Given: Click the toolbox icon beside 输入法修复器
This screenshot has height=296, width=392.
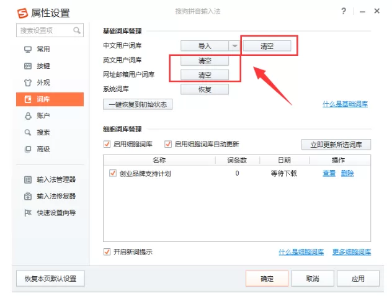Looking at the screenshot, I should pos(28,196).
